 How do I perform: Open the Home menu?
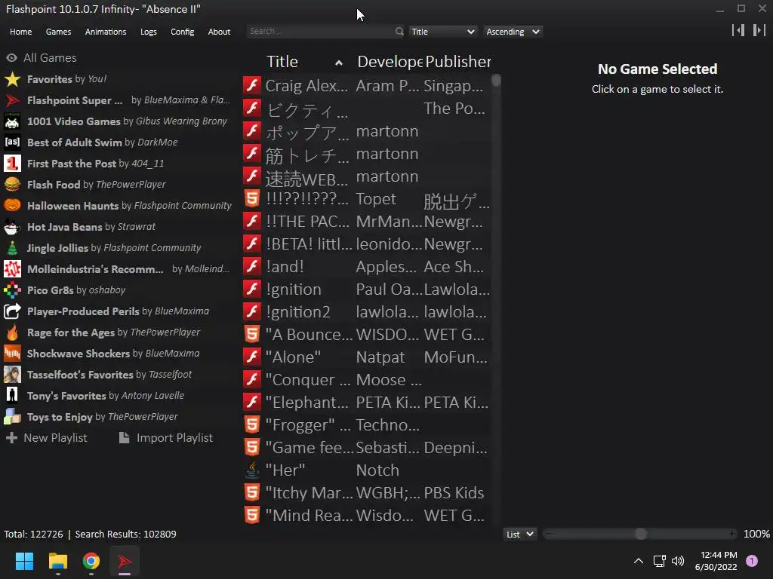tap(20, 32)
